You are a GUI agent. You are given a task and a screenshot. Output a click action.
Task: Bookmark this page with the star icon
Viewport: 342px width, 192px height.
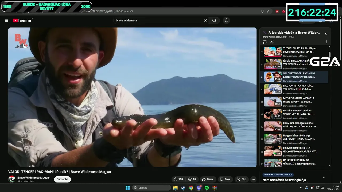pyautogui.click(x=268, y=11)
